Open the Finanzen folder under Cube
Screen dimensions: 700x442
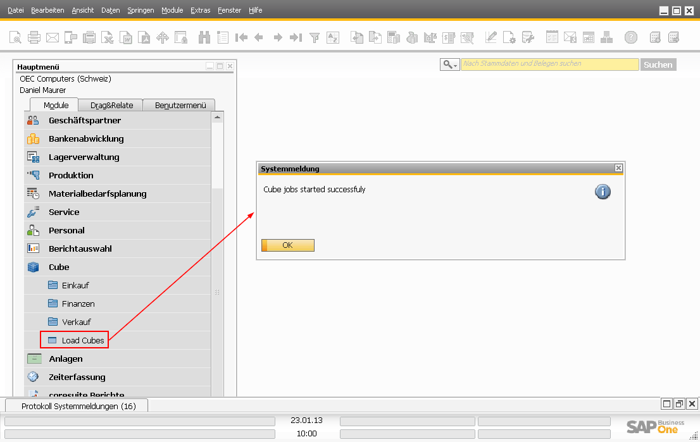[118, 304]
